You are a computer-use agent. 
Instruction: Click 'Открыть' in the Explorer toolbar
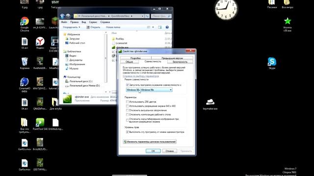point(93,27)
